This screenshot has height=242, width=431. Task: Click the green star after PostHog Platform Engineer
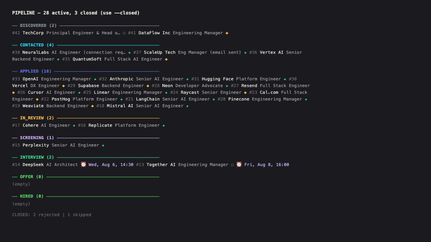point(122,99)
